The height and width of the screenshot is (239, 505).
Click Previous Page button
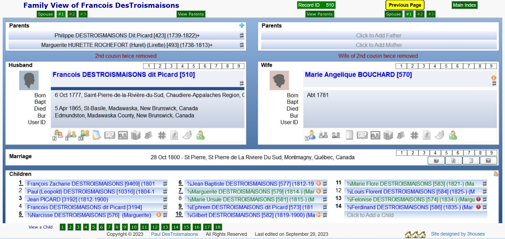tap(405, 5)
